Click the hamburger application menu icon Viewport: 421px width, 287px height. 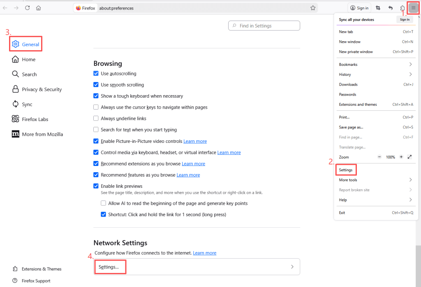coord(413,8)
